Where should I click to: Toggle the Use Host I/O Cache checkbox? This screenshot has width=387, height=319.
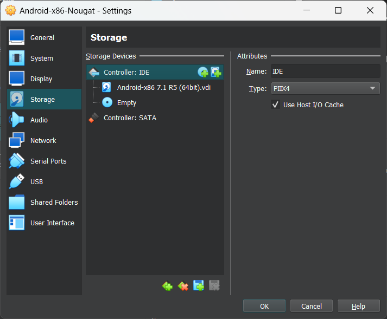click(275, 105)
